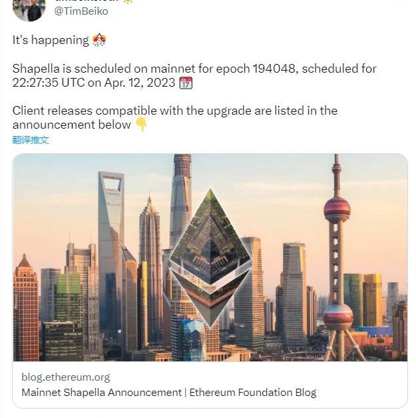Click the @TimBeiko handle
Image resolution: width=416 pixels, height=418 pixels.
pos(81,11)
